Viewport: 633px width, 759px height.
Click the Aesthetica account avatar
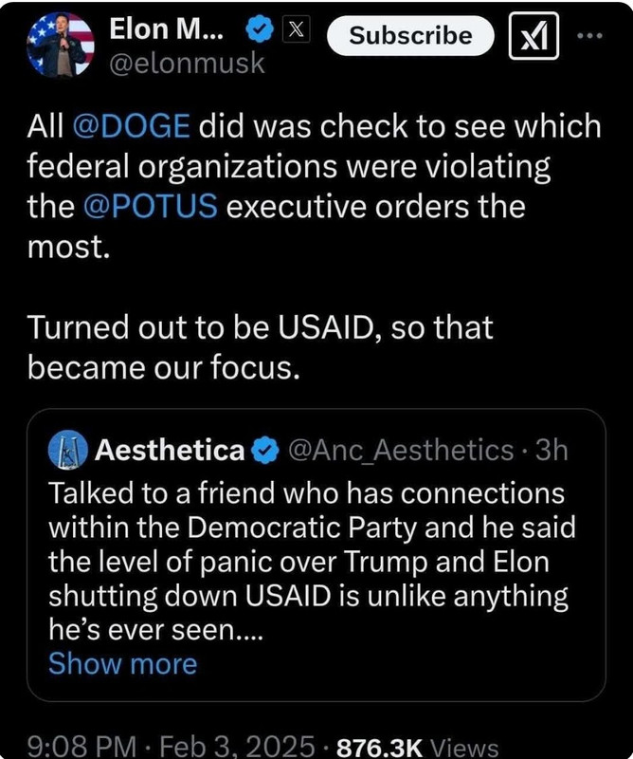pos(66,450)
